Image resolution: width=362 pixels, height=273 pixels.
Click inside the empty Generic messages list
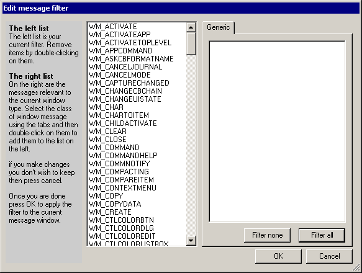coord(277,132)
